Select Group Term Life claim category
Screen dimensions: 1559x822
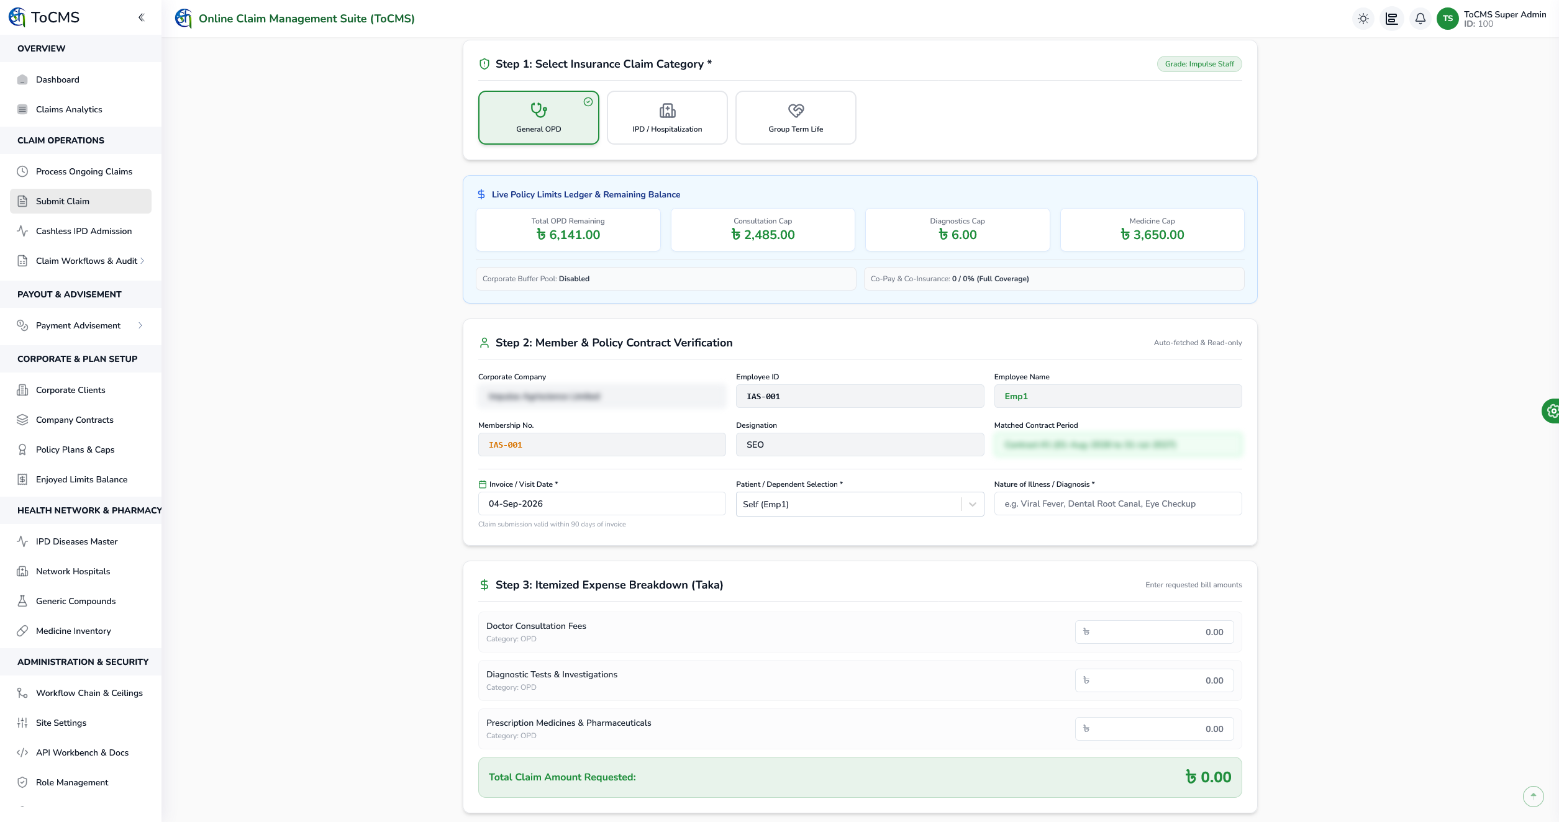(796, 118)
